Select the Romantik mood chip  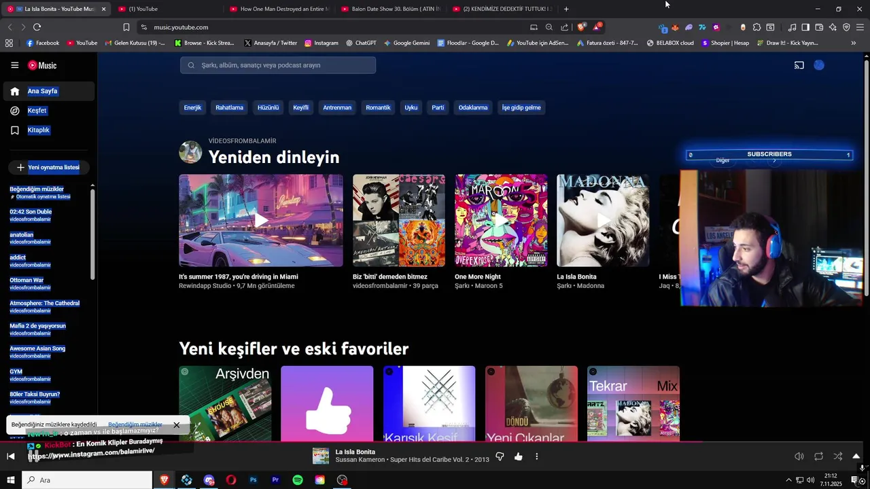[378, 107]
